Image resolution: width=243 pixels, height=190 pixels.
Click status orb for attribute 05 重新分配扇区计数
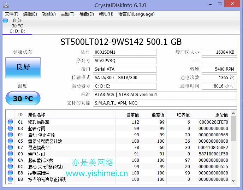10,141
